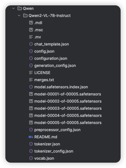Click the text-file icon beside .mv
The width and height of the screenshot is (126, 168).
coord(31,37)
